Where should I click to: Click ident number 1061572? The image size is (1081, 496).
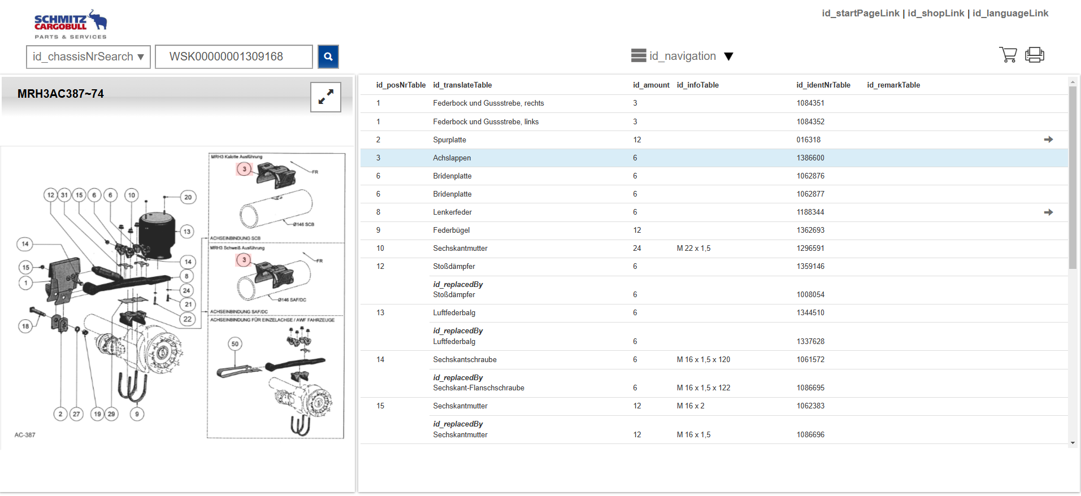(810, 360)
